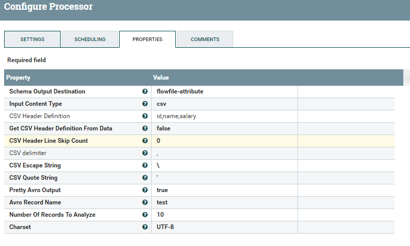Click help icon for Avro Record Name
Image resolution: width=410 pixels, height=246 pixels.
click(145, 202)
